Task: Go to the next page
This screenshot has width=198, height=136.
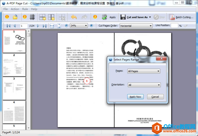Action: pos(38,26)
